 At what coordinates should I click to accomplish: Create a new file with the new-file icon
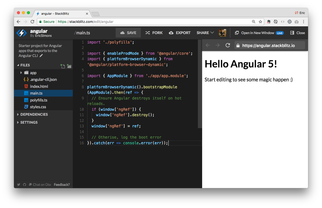(x=63, y=66)
